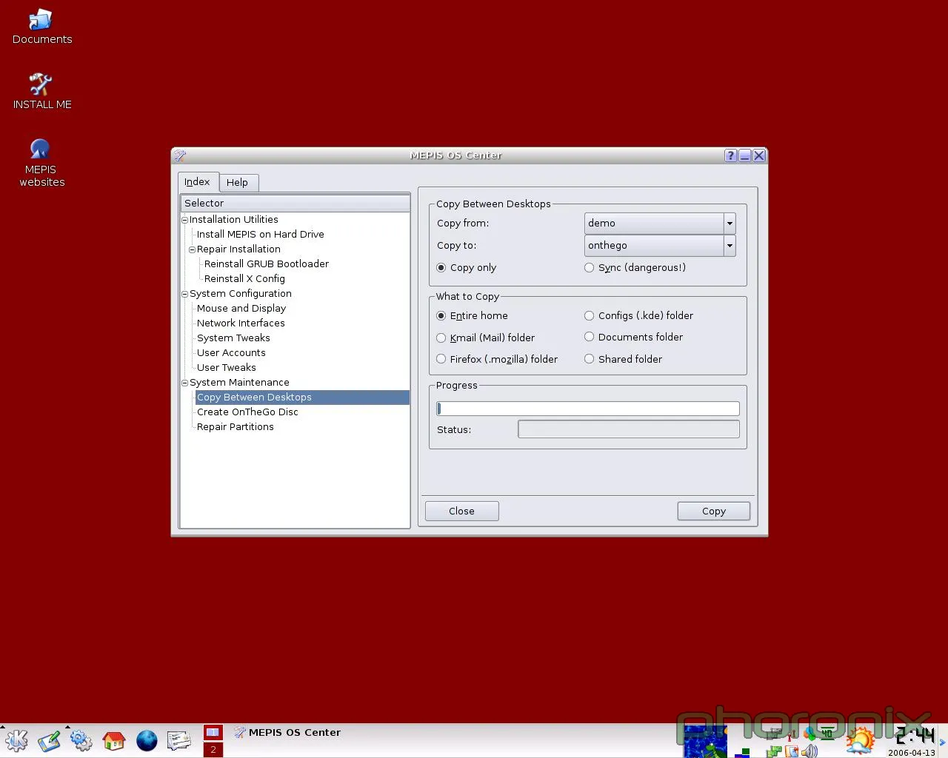This screenshot has width=948, height=758.
Task: Click the digital clock showing 2:44
Action: coord(914,736)
